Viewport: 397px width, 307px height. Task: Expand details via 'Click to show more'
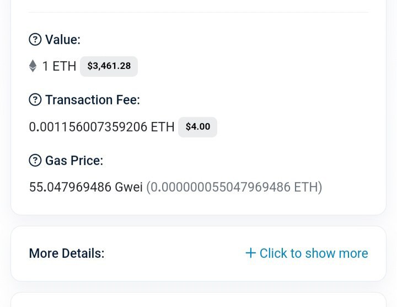(313, 253)
